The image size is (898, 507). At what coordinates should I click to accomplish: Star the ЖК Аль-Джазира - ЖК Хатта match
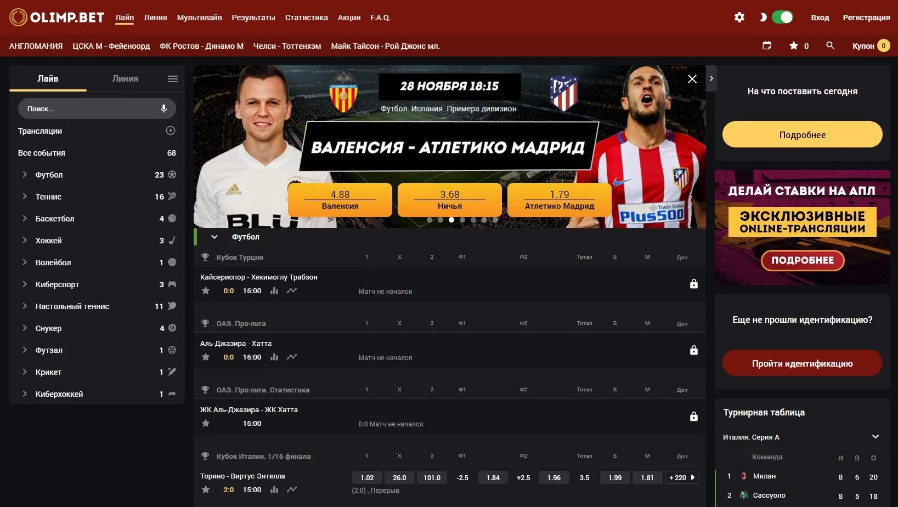[206, 423]
